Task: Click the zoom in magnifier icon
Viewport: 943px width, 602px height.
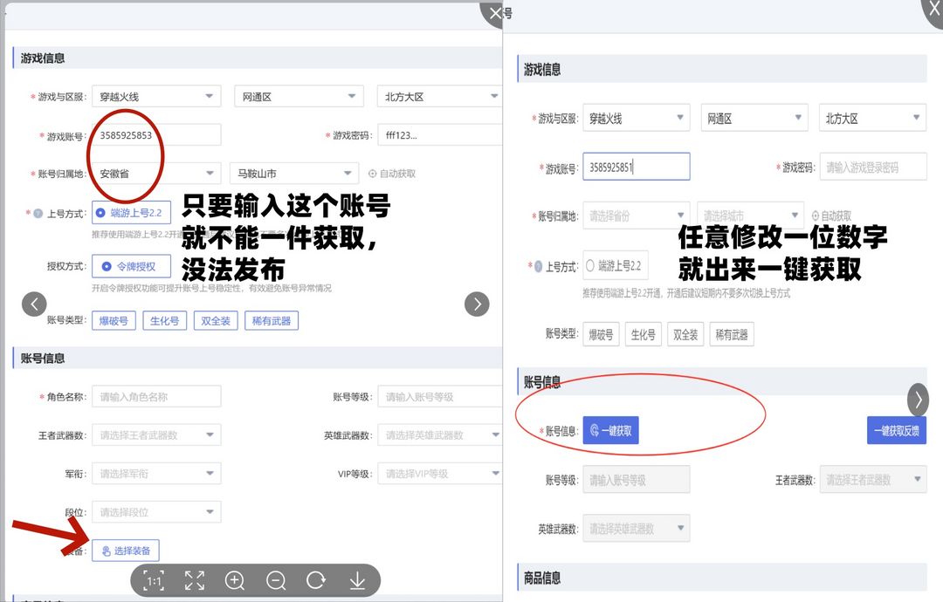Action: click(235, 581)
